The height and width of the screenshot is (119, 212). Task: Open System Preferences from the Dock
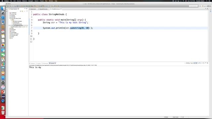coord(3,82)
